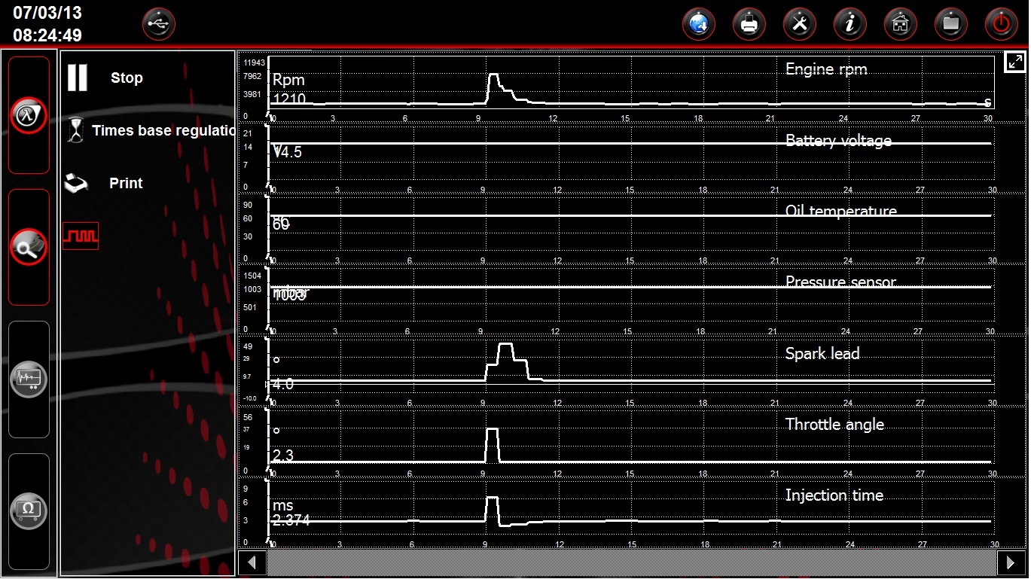The width and height of the screenshot is (1031, 579).
Task: Click the printer icon in top toolbar
Action: [749, 25]
